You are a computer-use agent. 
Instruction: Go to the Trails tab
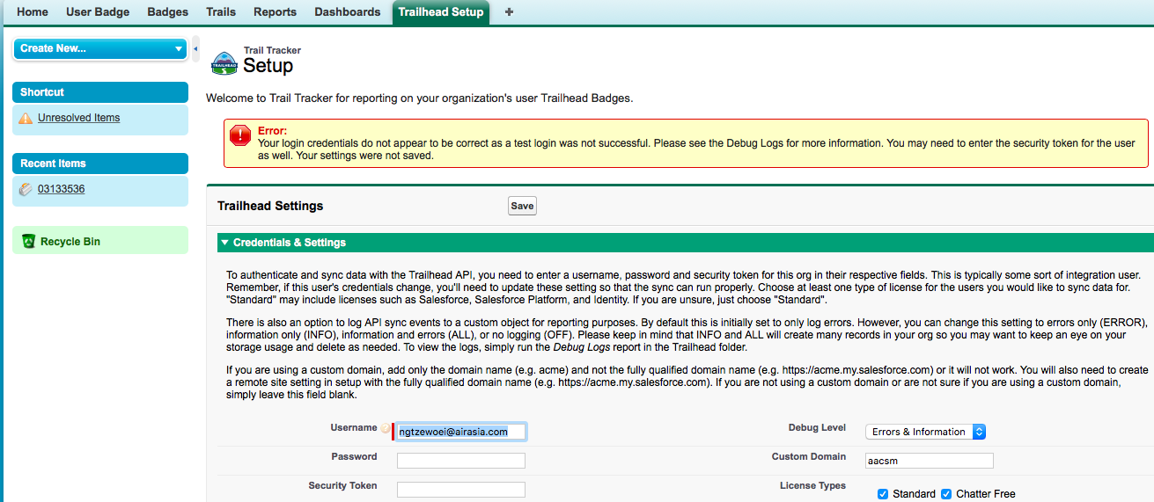221,12
